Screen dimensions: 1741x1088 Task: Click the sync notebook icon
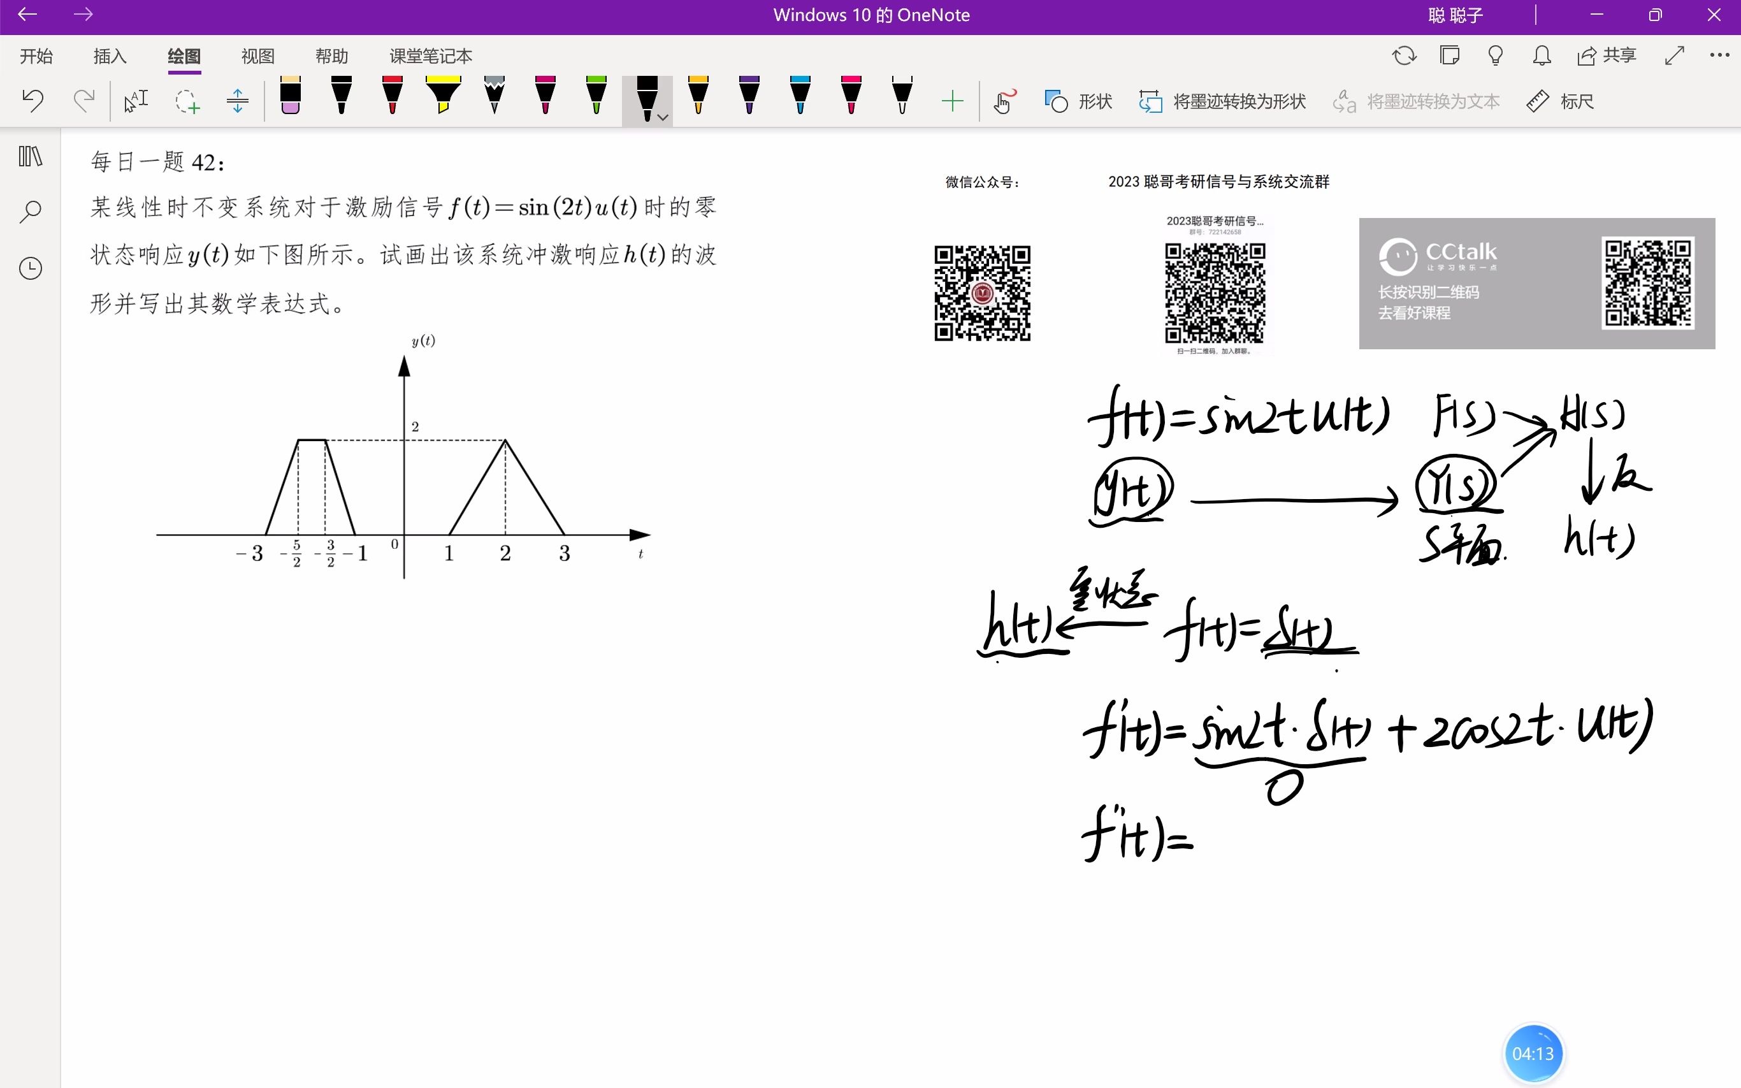click(1404, 55)
